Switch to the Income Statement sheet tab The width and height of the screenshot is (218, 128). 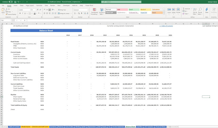pyautogui.click(x=118, y=127)
